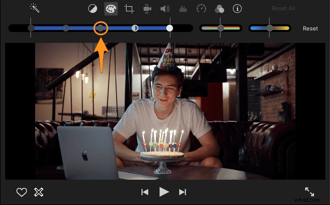Click the Reset button beside sliders

[x=310, y=28]
